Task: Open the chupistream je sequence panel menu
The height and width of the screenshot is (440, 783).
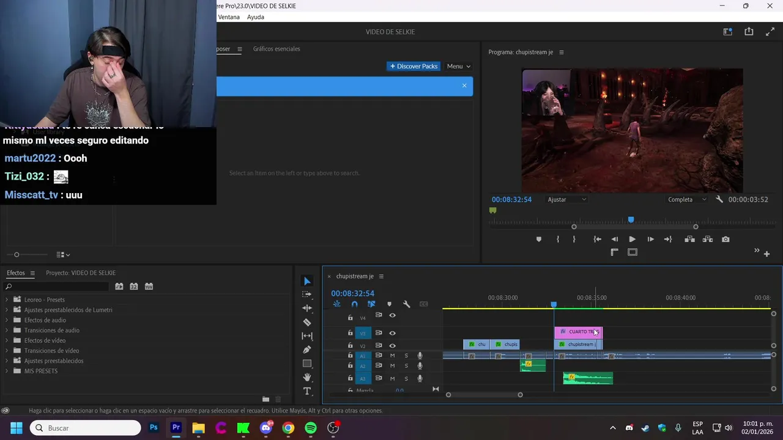Action: click(x=380, y=276)
